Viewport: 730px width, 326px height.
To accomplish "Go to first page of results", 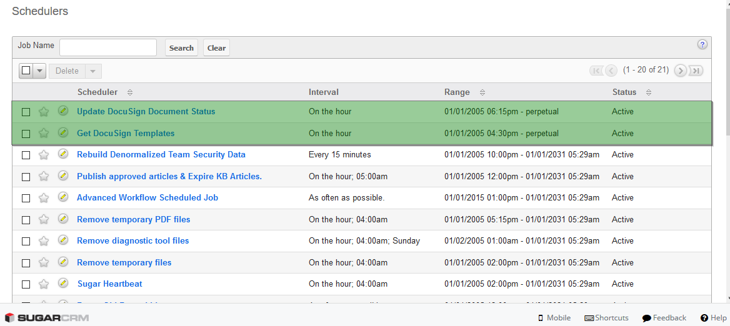I will [596, 71].
